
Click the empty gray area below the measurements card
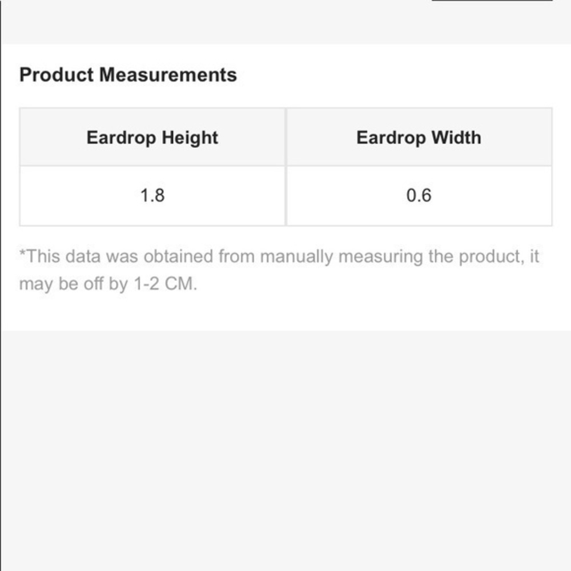pyautogui.click(x=285, y=451)
